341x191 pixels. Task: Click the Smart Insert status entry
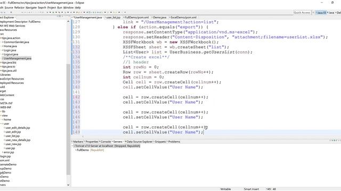pyautogui.click(x=251, y=189)
